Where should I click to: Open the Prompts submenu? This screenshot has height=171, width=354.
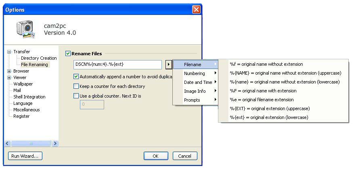(x=195, y=100)
